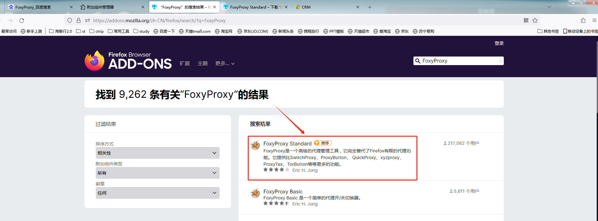Open the 天猫tmall.com bookmark
Screen dimensions: 598x221
click(195, 31)
